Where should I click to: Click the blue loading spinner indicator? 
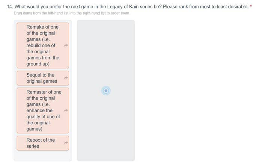(106, 91)
